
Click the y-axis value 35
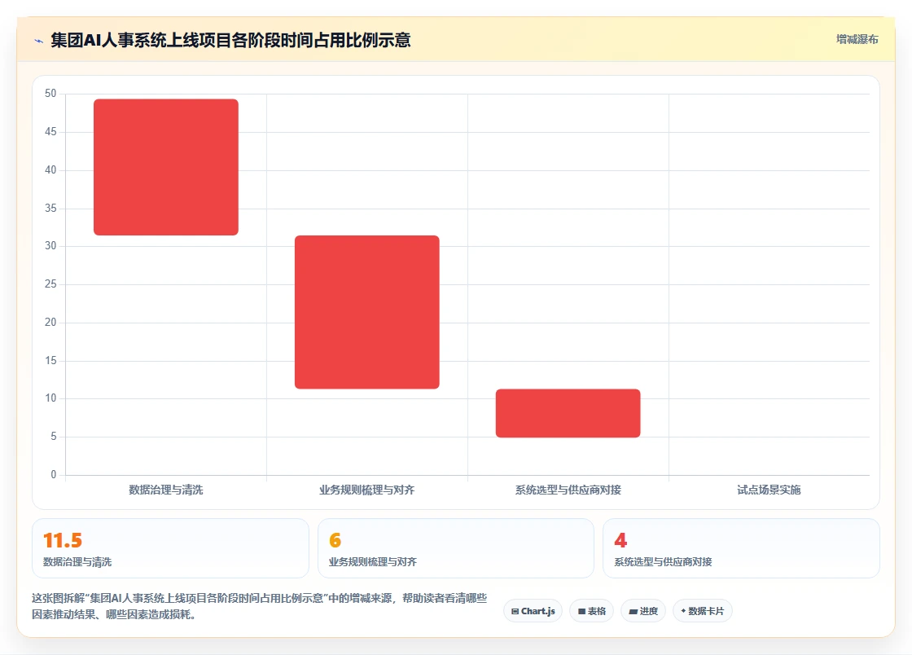[50, 208]
